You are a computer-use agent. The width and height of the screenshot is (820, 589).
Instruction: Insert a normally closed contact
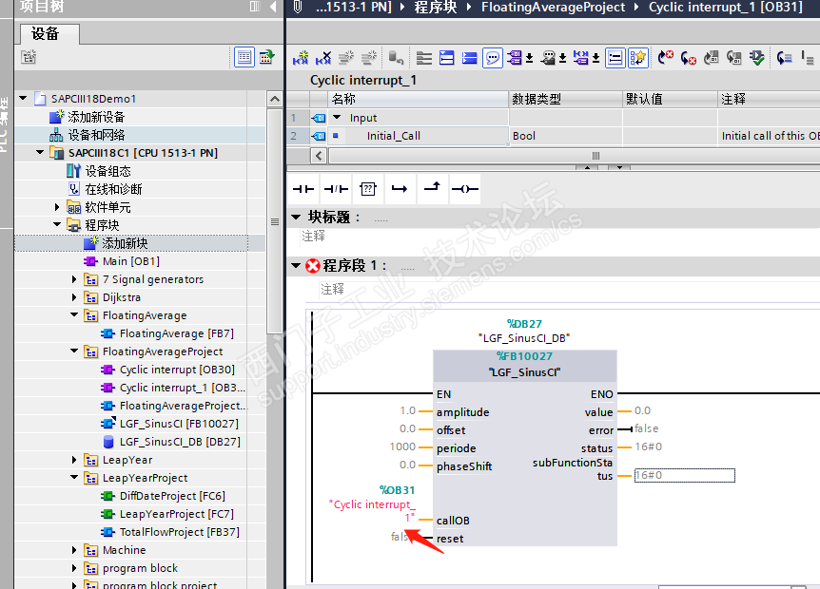336,189
